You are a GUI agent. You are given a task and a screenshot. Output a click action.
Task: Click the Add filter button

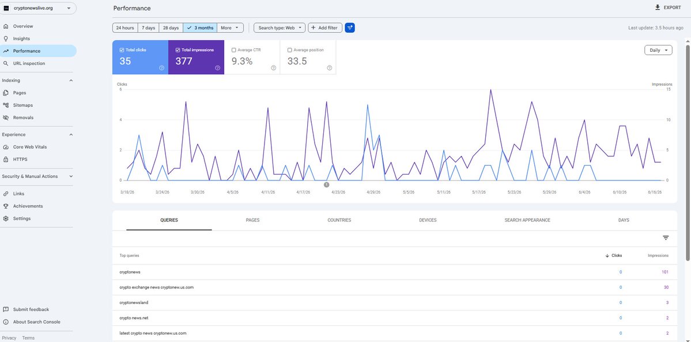[325, 28]
